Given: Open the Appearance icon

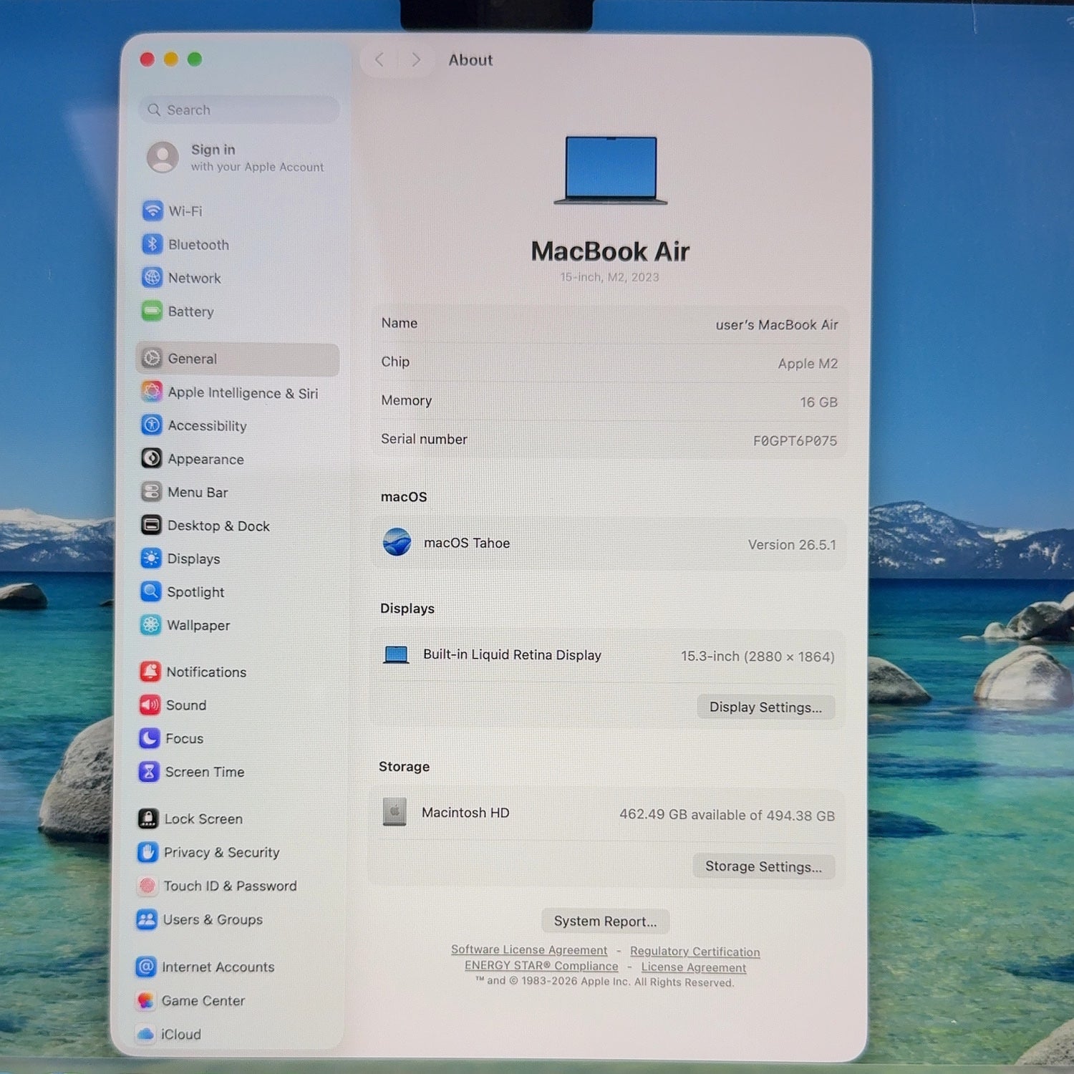Looking at the screenshot, I should pyautogui.click(x=151, y=458).
